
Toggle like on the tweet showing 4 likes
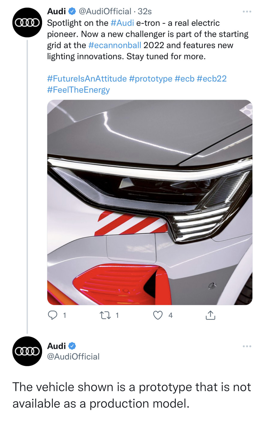click(158, 315)
